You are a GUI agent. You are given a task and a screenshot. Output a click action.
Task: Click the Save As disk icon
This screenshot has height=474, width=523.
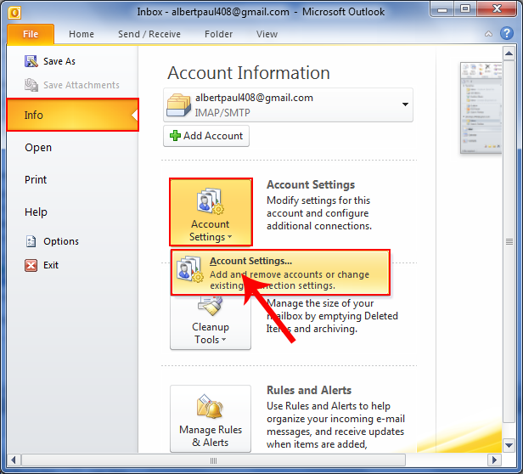31,62
